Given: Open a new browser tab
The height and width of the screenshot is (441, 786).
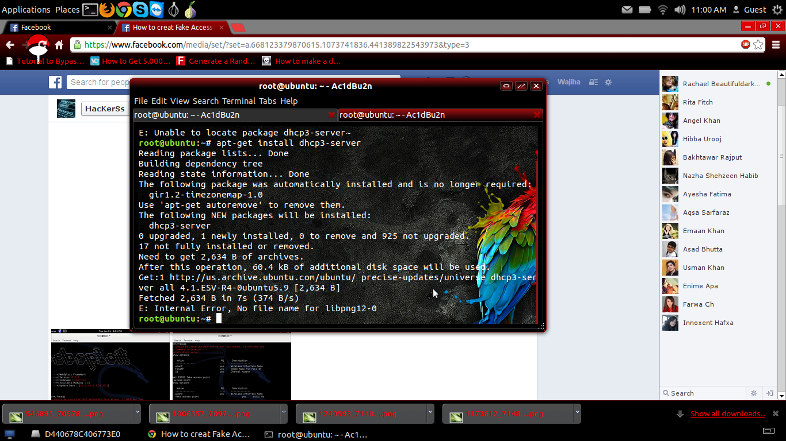Looking at the screenshot, I should (238, 28).
